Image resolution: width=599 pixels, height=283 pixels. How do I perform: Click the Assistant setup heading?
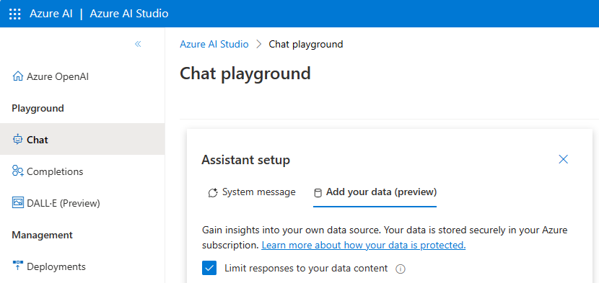[245, 160]
